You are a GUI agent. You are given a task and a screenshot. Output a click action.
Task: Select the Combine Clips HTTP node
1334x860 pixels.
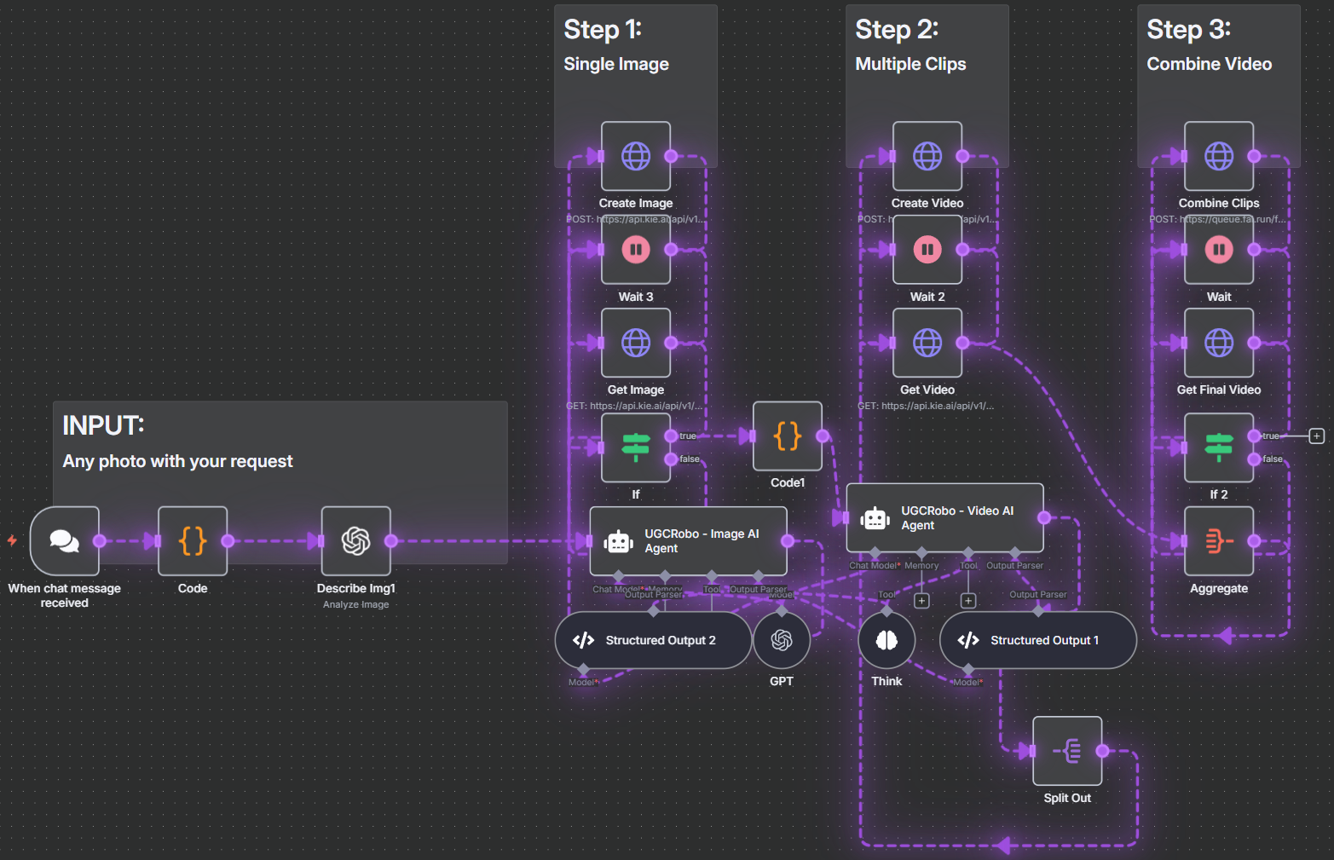click(1218, 156)
